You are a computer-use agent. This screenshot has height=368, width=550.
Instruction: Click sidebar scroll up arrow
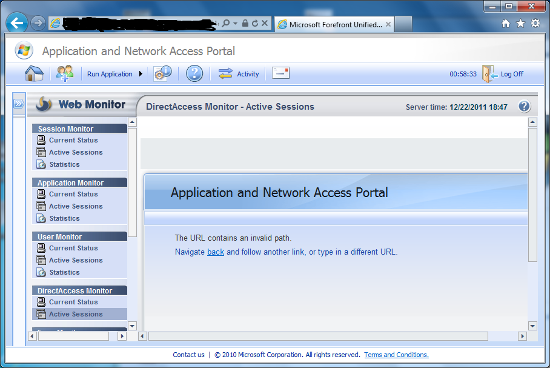132,122
